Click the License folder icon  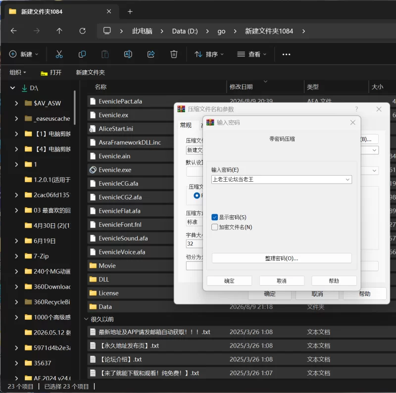click(x=93, y=293)
